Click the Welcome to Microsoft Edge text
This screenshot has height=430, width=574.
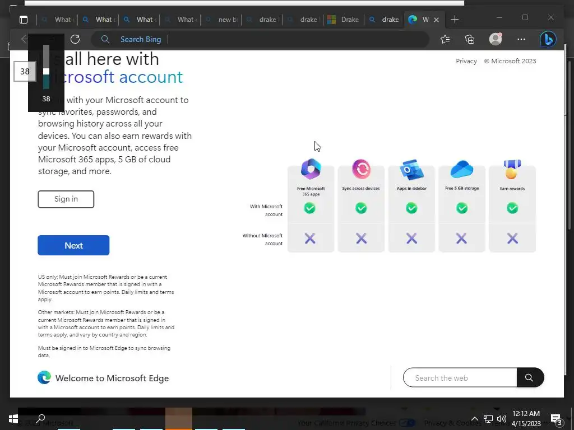pos(112,378)
